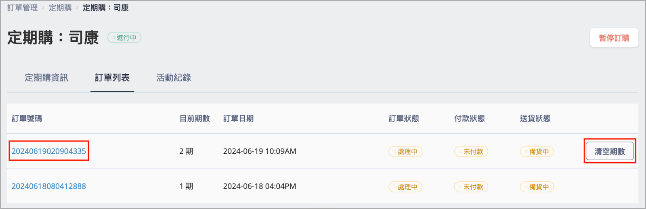Click 處理中 badge of the 2 期 order

pyautogui.click(x=405, y=151)
